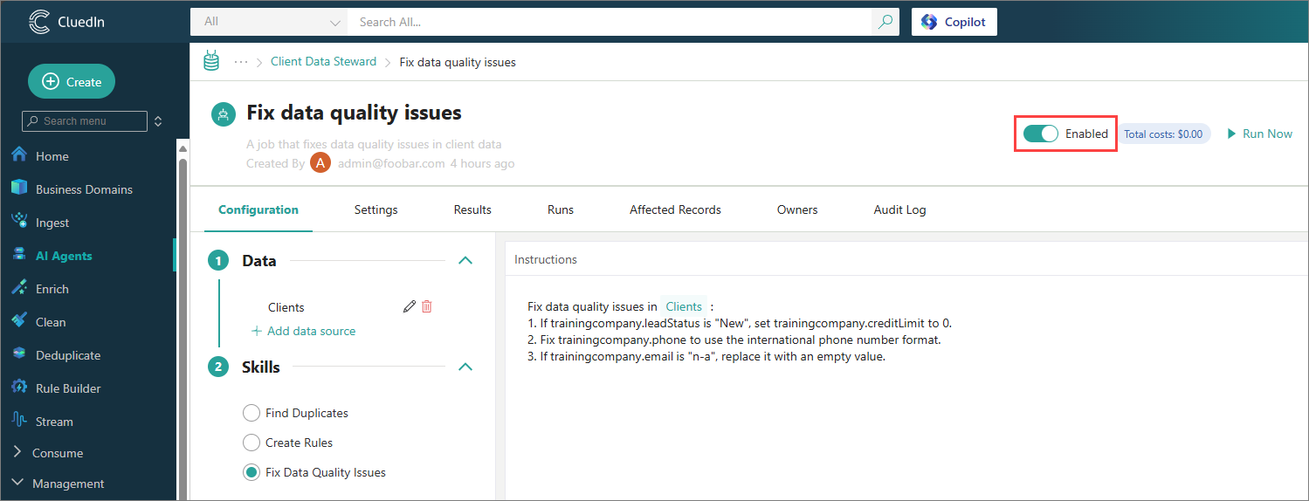Open the All search scope dropdown
Screen dimensions: 1309x501
coord(269,22)
